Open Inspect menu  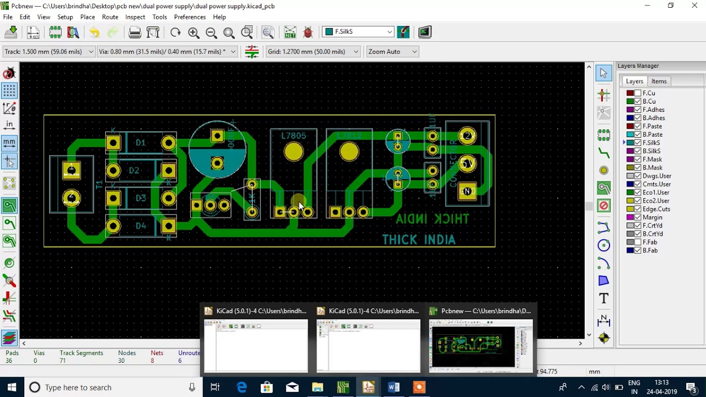click(x=135, y=17)
